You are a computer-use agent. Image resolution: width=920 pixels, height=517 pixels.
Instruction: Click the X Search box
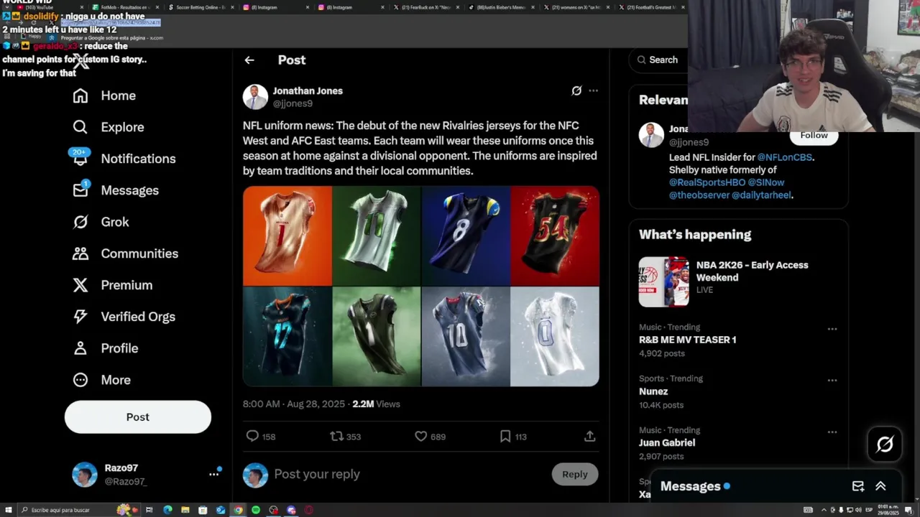click(x=658, y=60)
